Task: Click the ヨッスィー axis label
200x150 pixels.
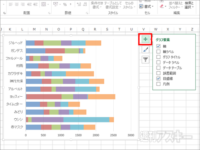Action: tap(16, 97)
